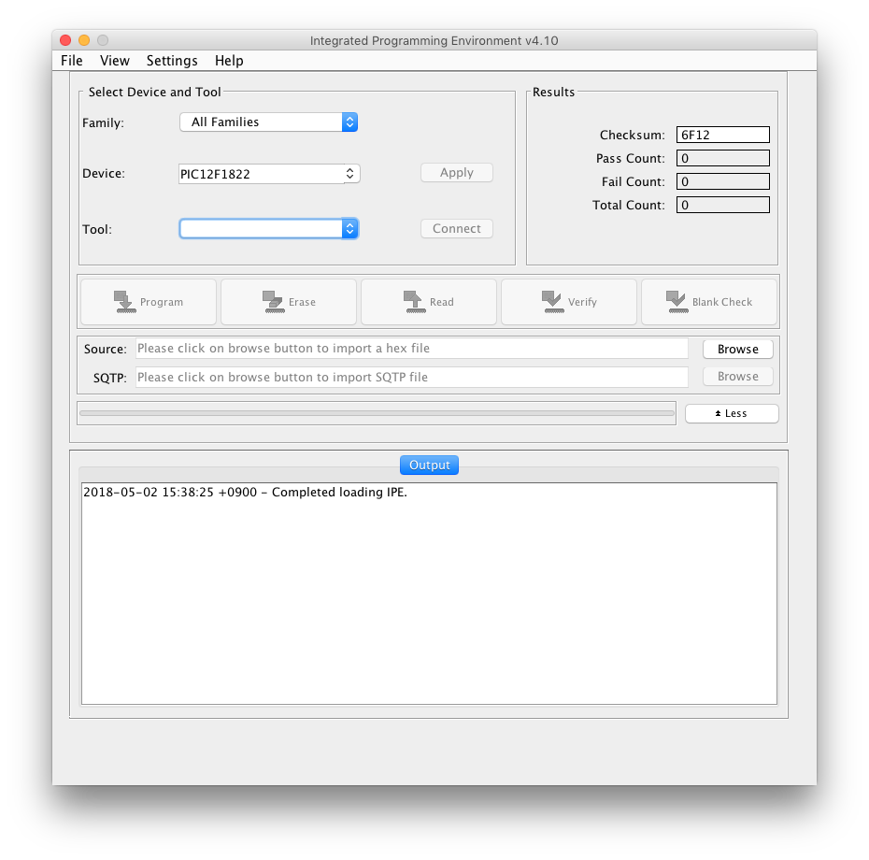869x860 pixels.
Task: Click the 'Select Device and Tool' group title
Action: tap(154, 92)
